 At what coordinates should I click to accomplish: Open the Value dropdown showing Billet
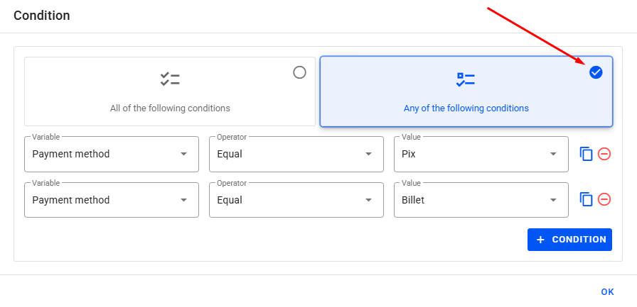tap(481, 200)
